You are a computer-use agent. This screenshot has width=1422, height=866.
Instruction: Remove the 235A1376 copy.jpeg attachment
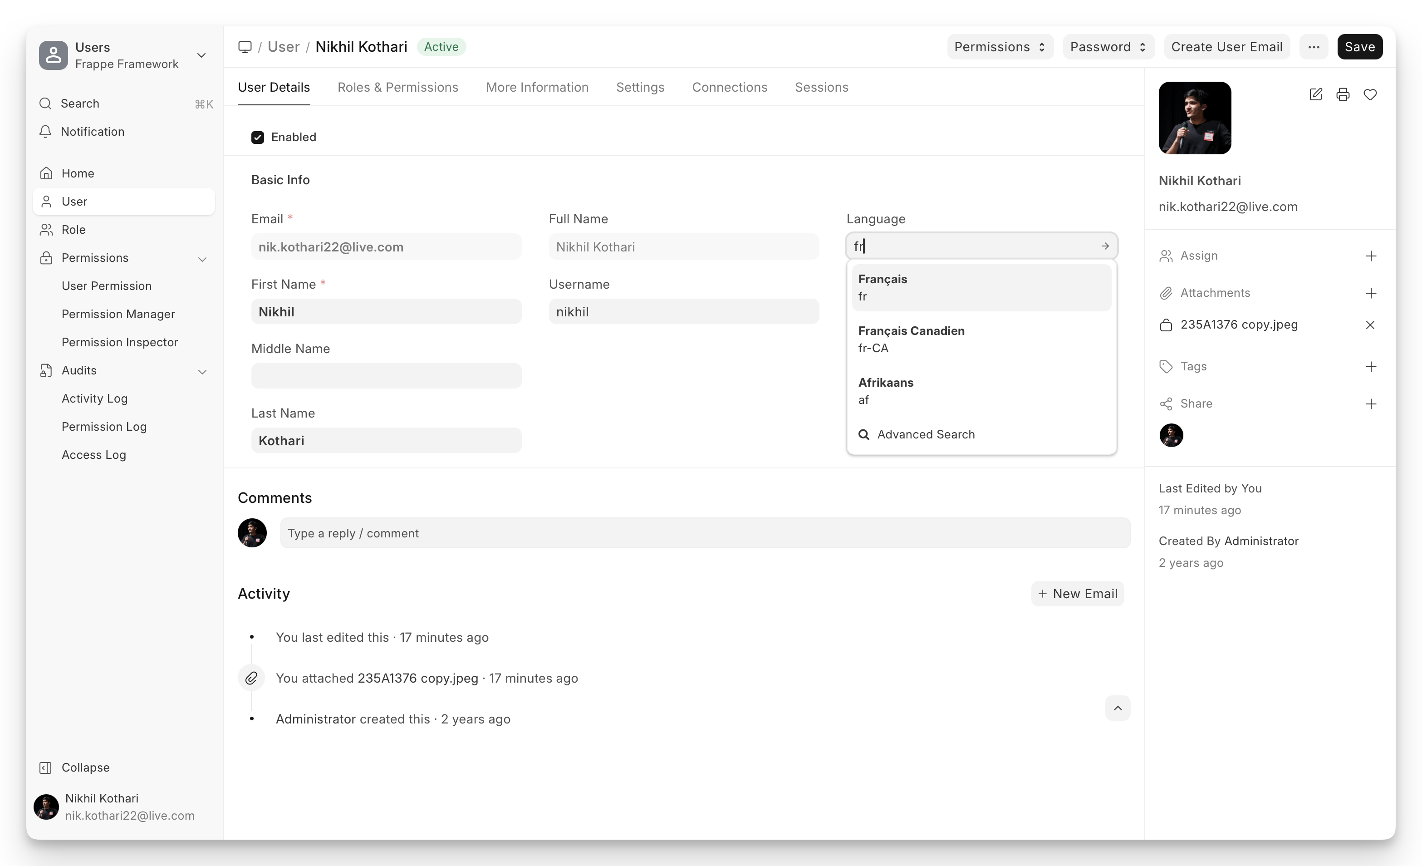click(1369, 325)
